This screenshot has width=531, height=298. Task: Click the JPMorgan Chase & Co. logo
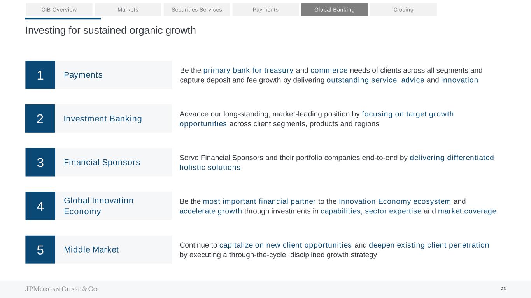tap(62, 289)
